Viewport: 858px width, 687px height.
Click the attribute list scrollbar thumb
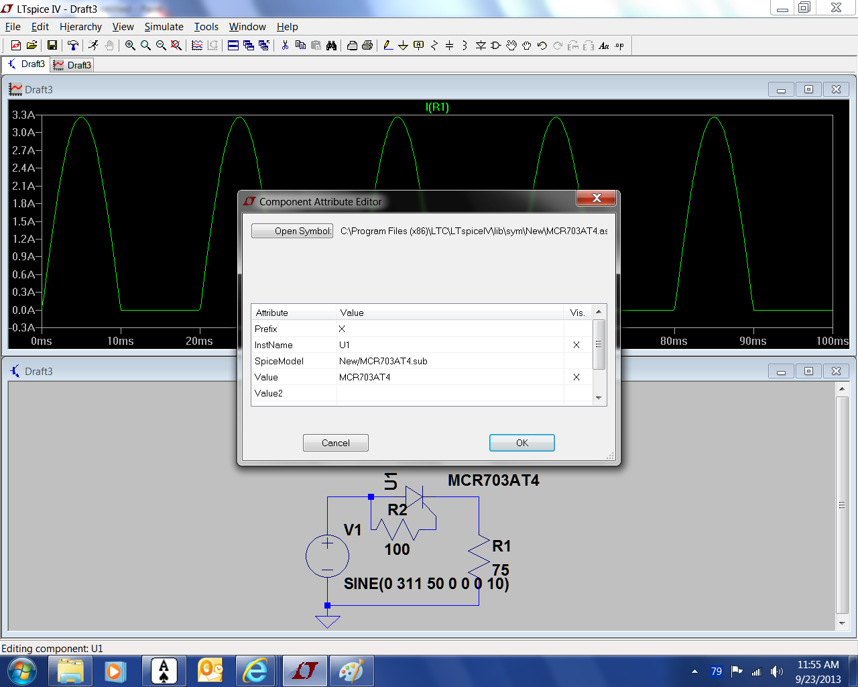[599, 344]
